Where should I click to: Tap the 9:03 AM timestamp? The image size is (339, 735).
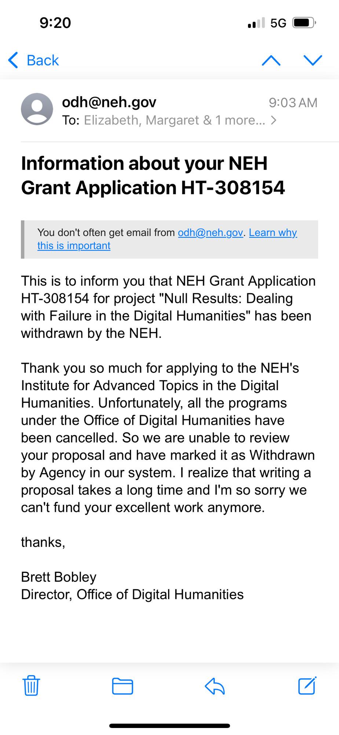click(293, 103)
